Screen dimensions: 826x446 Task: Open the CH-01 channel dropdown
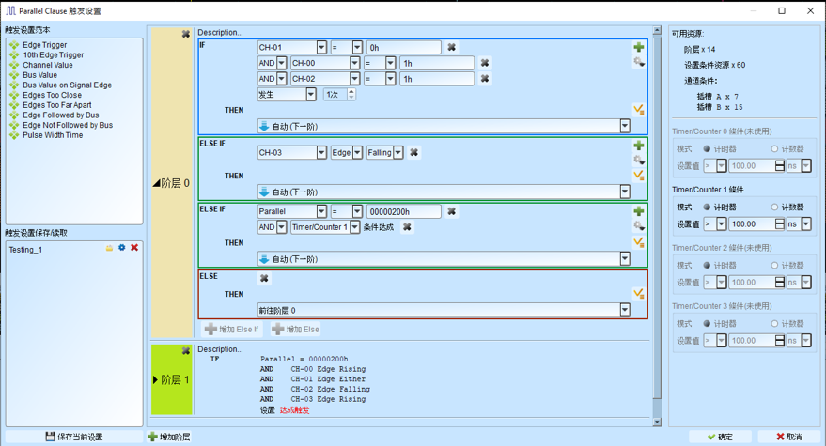coord(321,47)
